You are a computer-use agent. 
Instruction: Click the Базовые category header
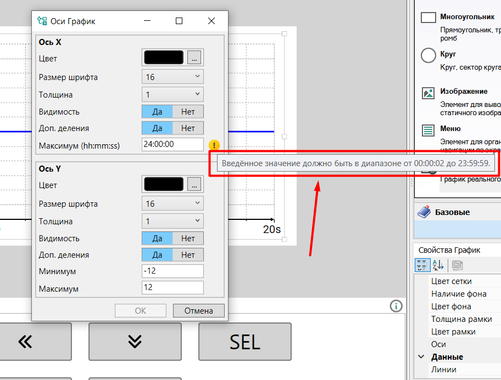[458, 212]
